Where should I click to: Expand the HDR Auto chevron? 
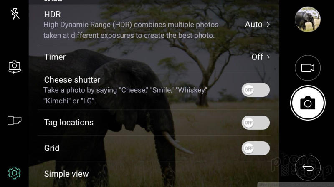click(x=268, y=25)
